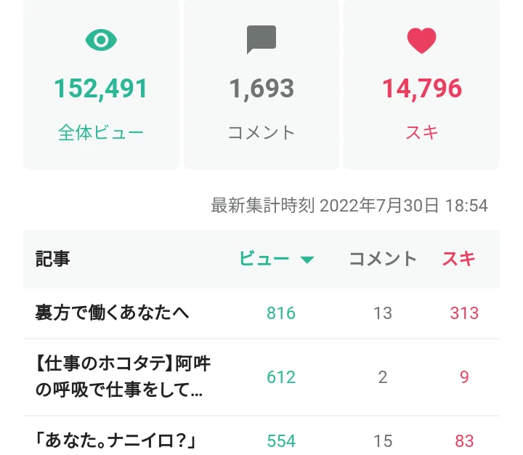Open article 【仕事のホコタテ】阿吽の呼吸

(123, 377)
